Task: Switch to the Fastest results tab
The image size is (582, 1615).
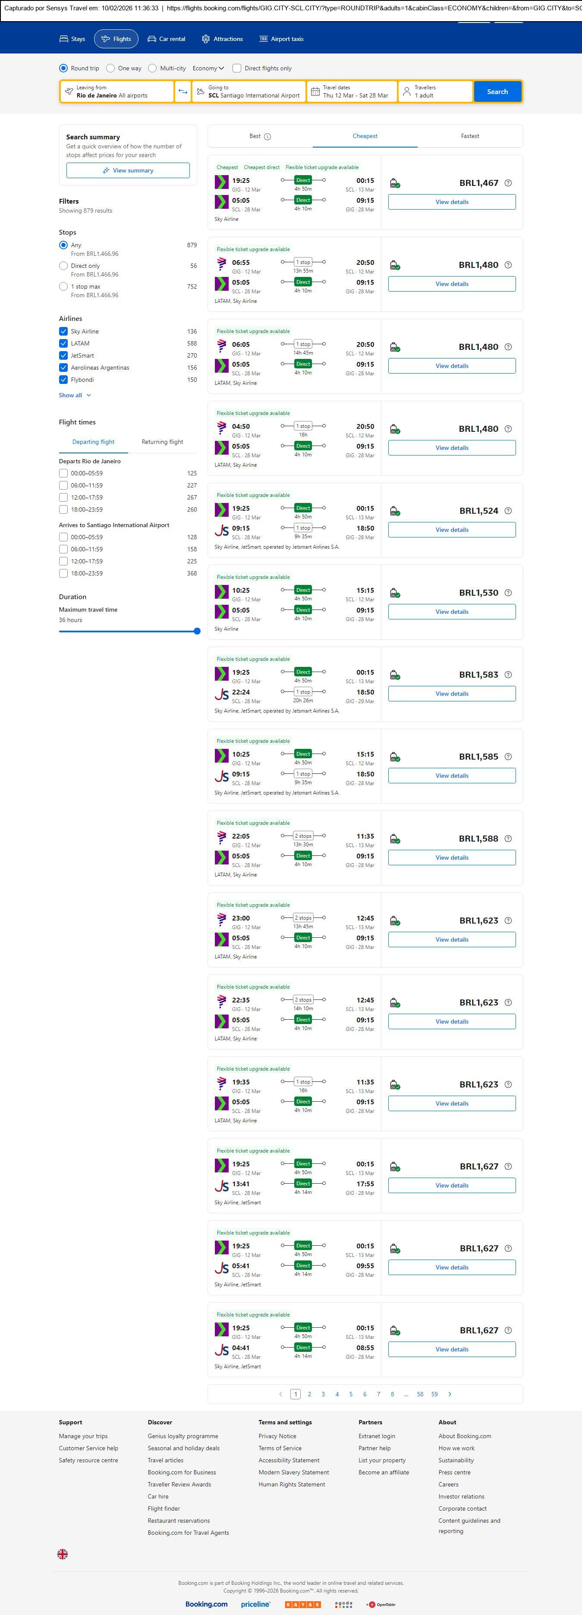Action: coord(470,136)
